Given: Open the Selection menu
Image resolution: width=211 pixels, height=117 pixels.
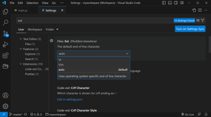Looking at the screenshot, I should 32,3.
